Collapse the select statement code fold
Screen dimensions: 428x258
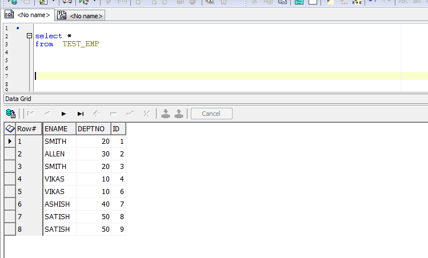(29, 36)
